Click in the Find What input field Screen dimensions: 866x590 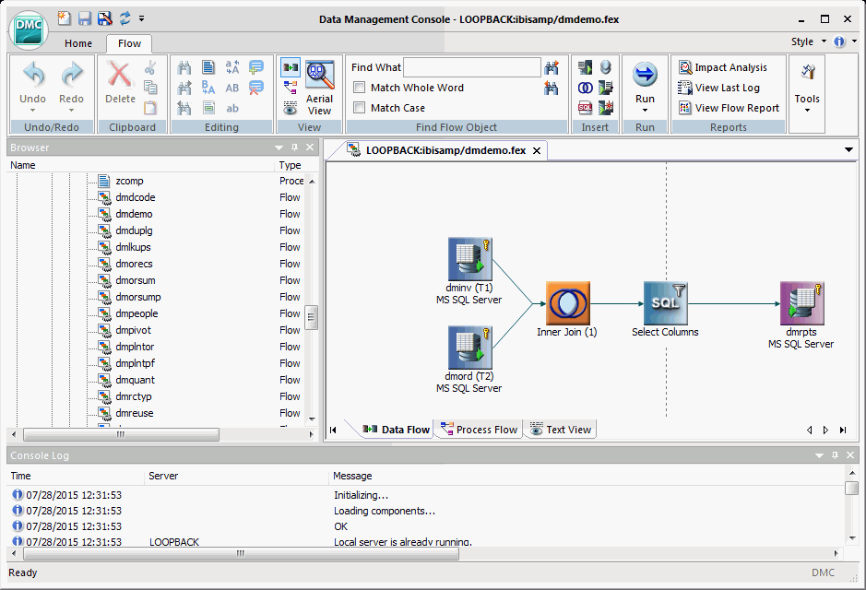tap(471, 67)
